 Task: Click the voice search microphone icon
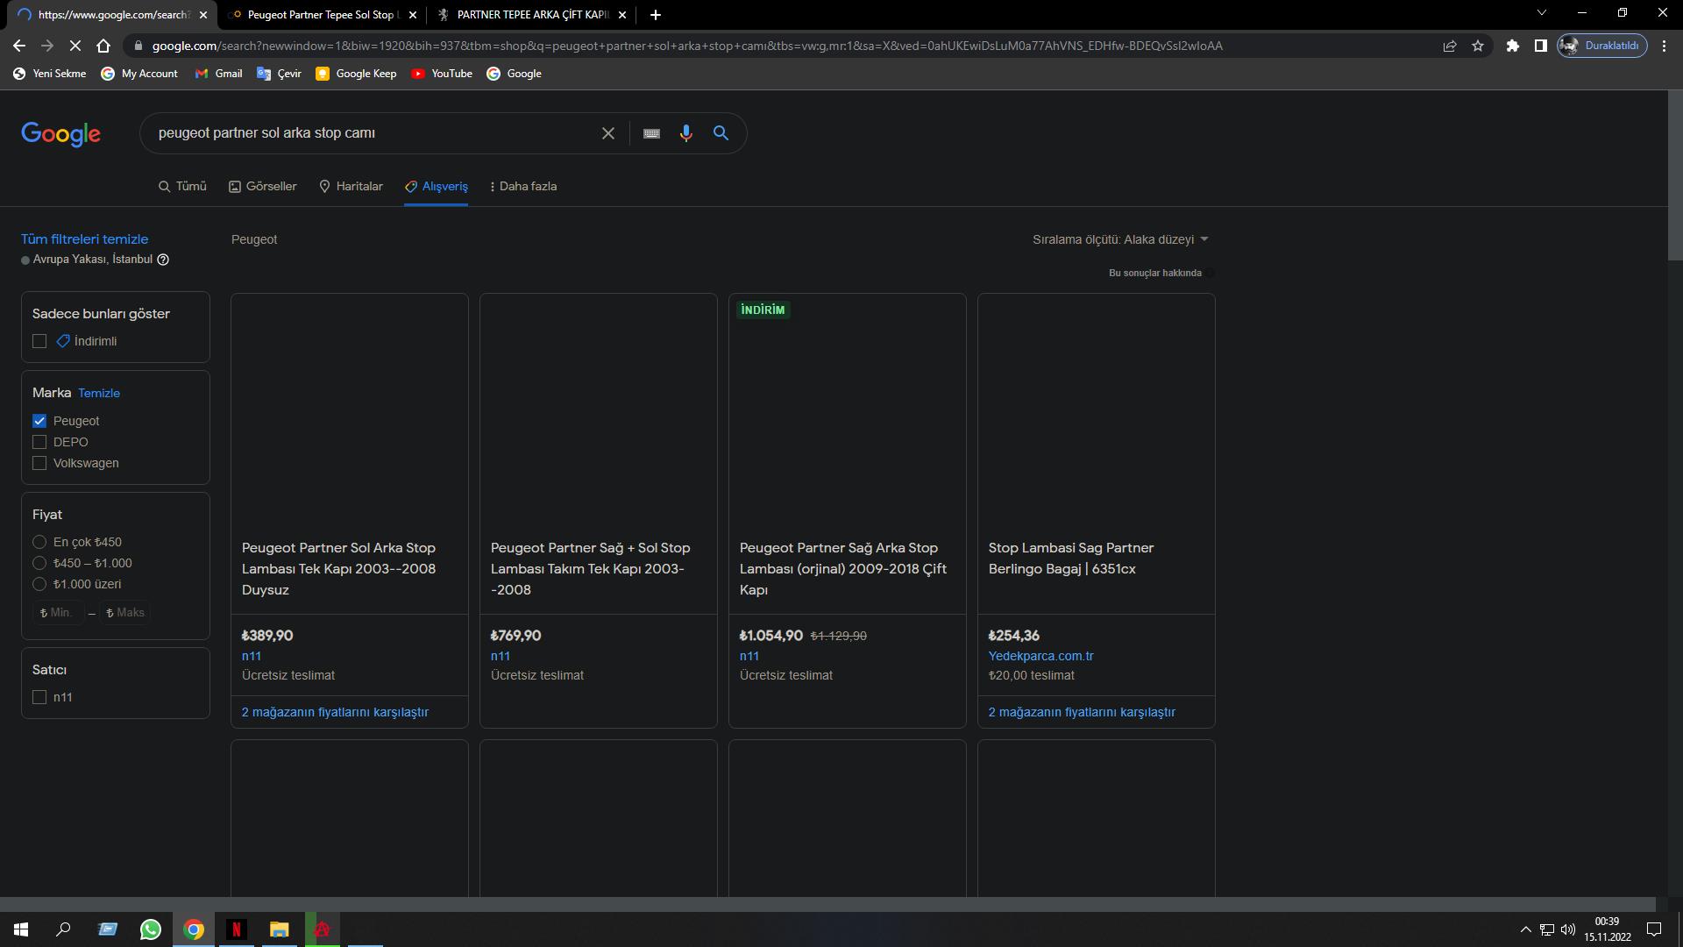coord(685,133)
